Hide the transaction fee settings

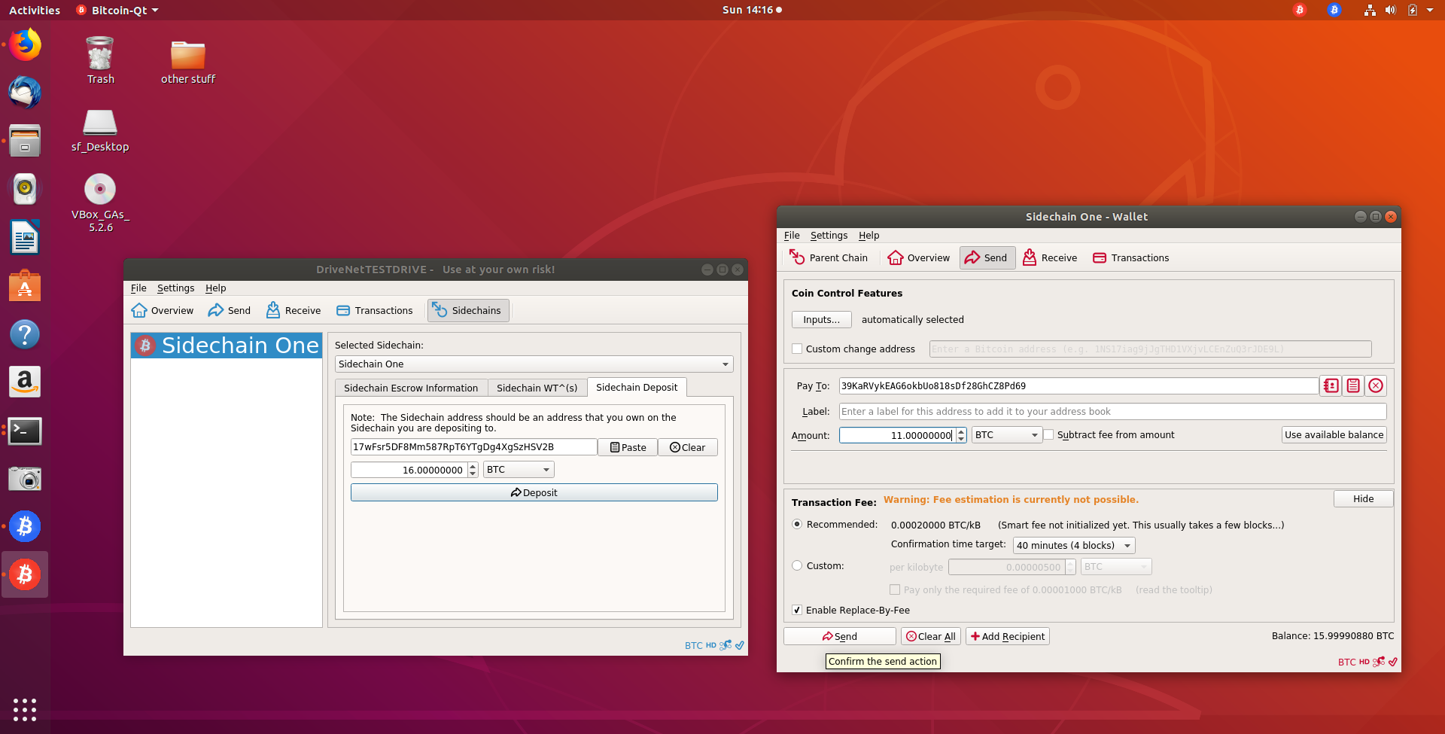[1363, 498]
